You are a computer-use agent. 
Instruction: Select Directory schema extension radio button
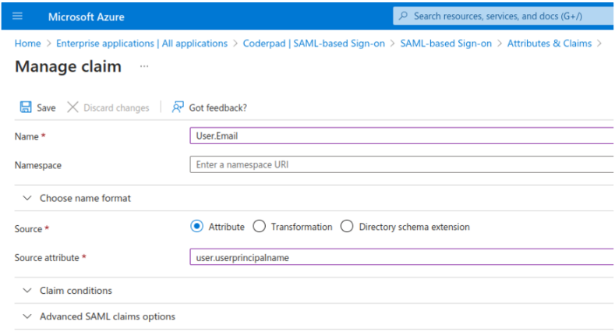click(346, 227)
